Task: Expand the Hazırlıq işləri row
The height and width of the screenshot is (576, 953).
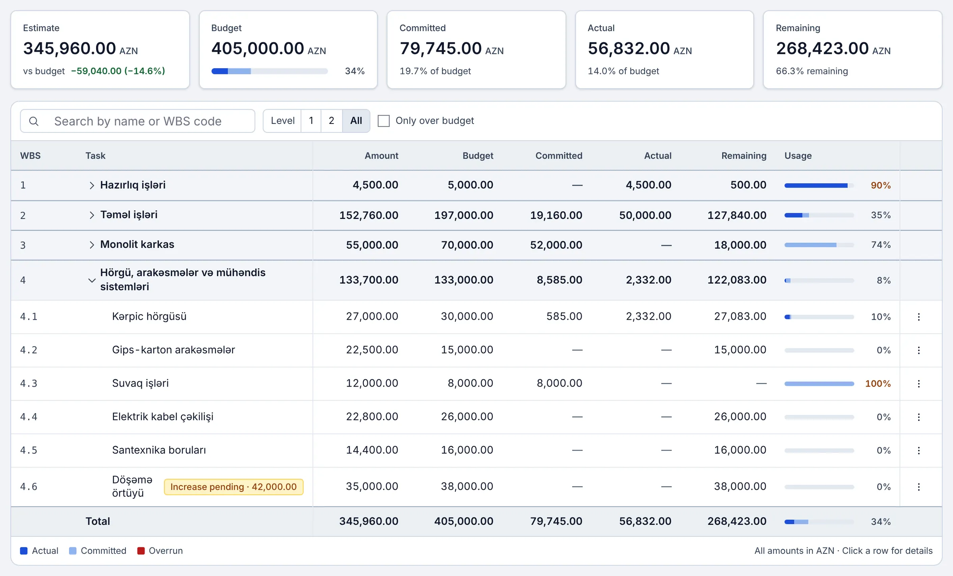Action: pyautogui.click(x=92, y=185)
